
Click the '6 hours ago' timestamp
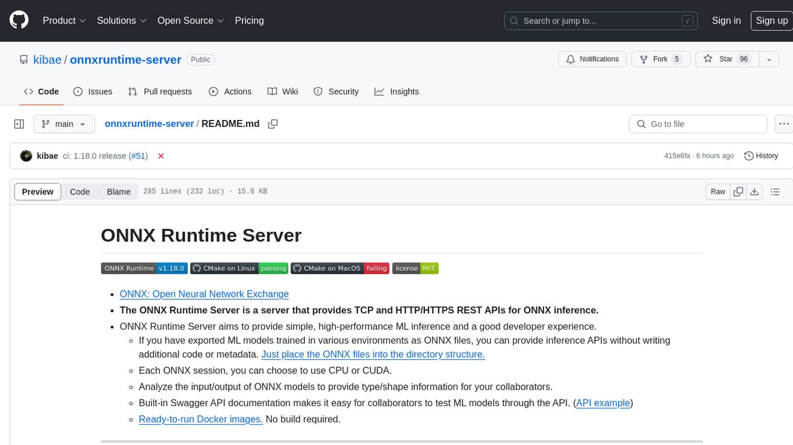coord(715,156)
